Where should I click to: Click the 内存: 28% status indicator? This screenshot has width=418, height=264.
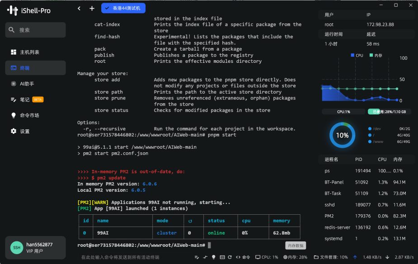pyautogui.click(x=295, y=257)
